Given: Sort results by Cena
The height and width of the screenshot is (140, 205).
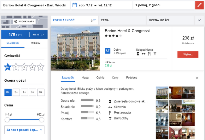Looking at the screenshot, I should click(x=122, y=20).
